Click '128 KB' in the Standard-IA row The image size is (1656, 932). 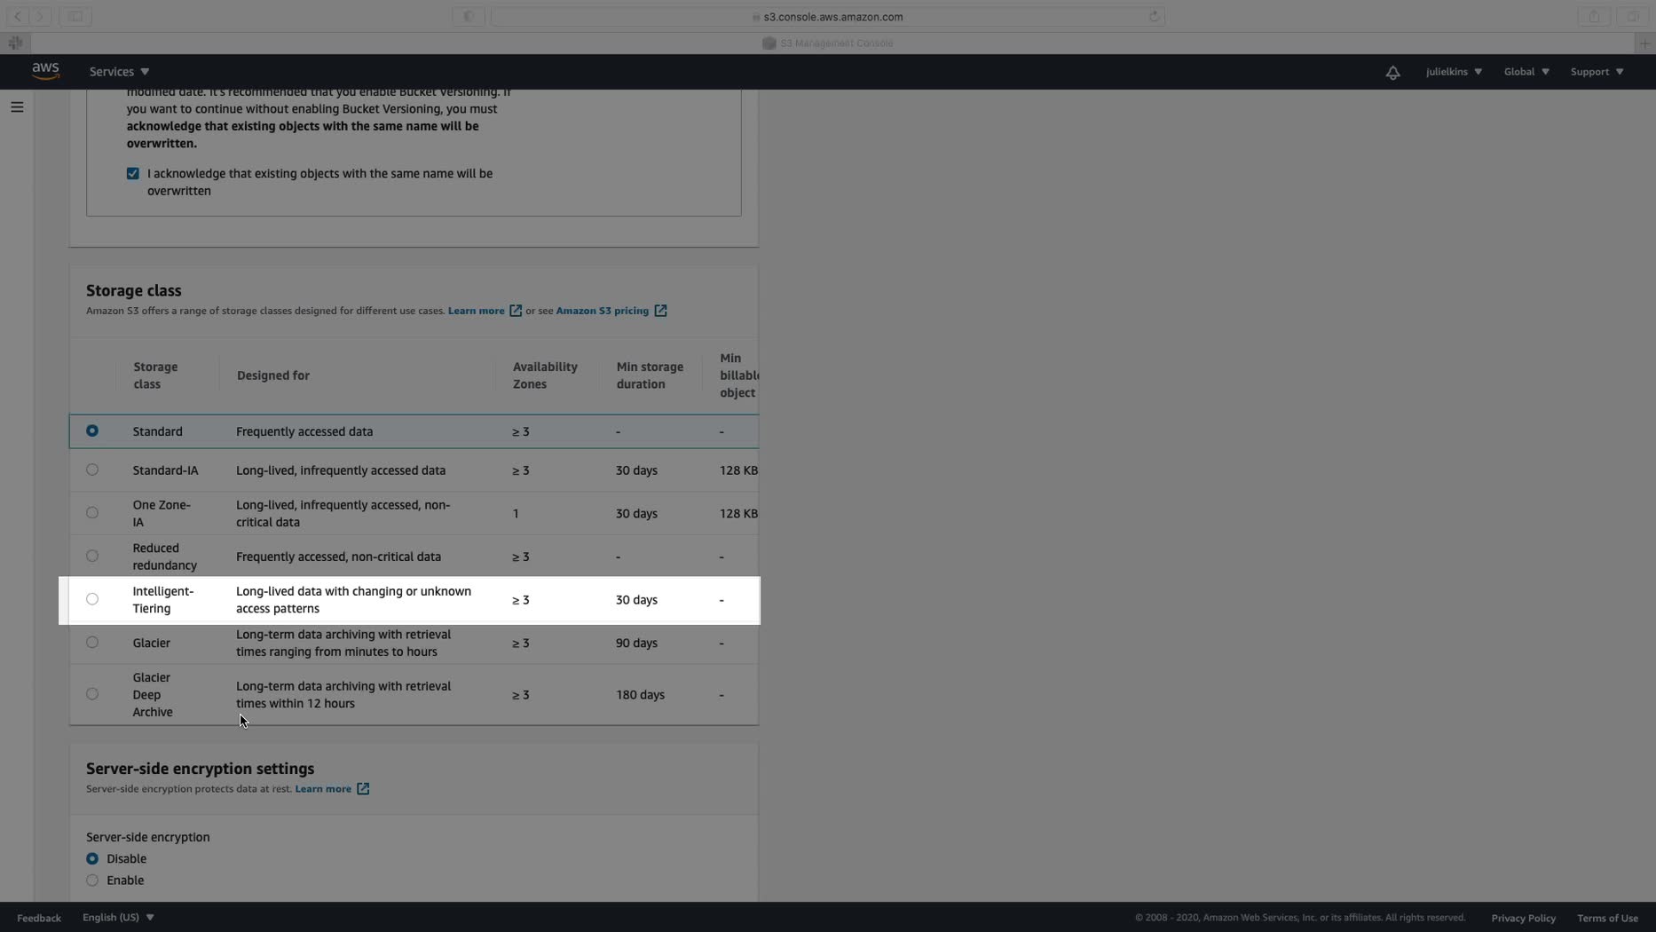coord(738,470)
